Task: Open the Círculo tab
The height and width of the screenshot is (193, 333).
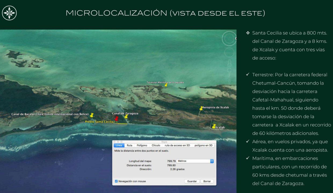Action: (x=156, y=145)
